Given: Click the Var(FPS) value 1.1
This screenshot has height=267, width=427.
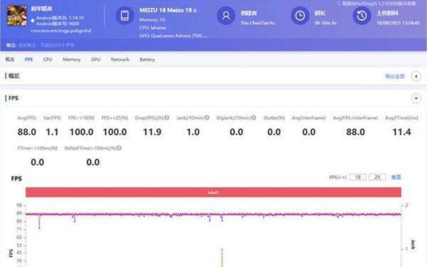Looking at the screenshot, I should click(x=52, y=132).
